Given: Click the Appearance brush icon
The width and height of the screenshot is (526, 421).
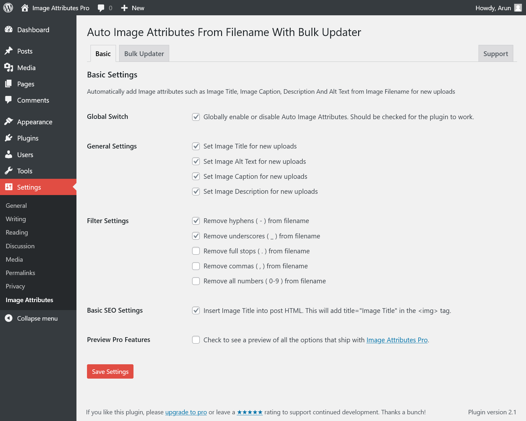Looking at the screenshot, I should [9, 122].
